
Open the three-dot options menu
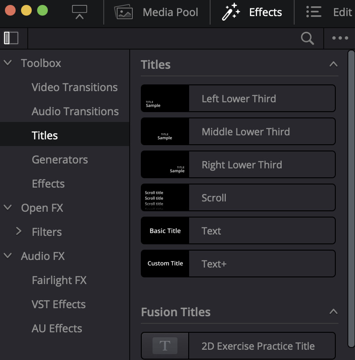coord(340,38)
